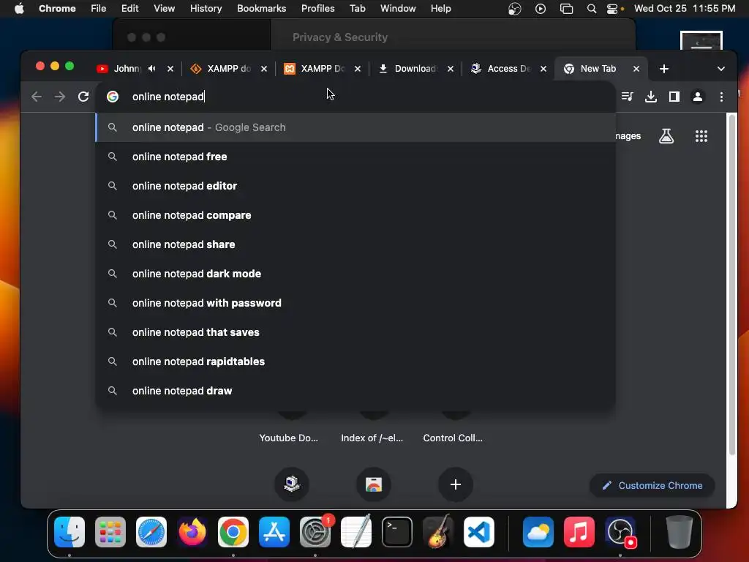
Task: Reload the page with the refresh icon
Action: coord(83,97)
